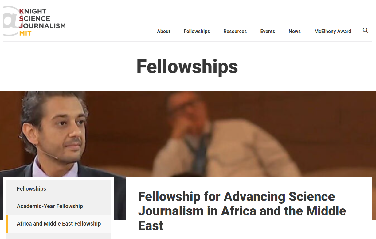Click the yellow MIT text in the logo

point(25,33)
